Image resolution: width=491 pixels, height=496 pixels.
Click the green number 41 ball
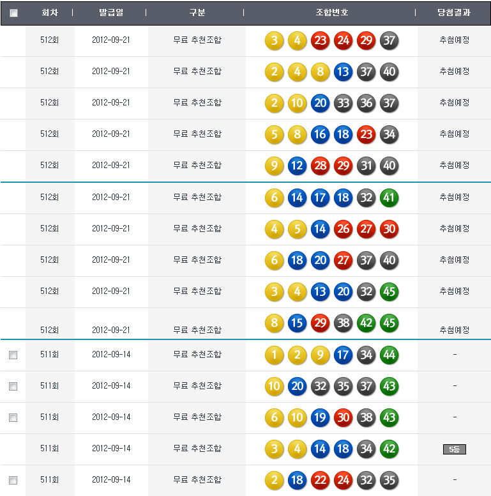(x=389, y=198)
